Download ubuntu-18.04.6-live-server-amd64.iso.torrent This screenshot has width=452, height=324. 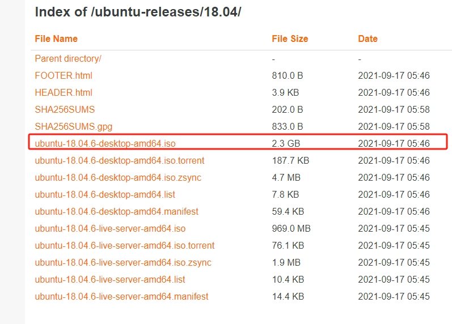tap(125, 245)
